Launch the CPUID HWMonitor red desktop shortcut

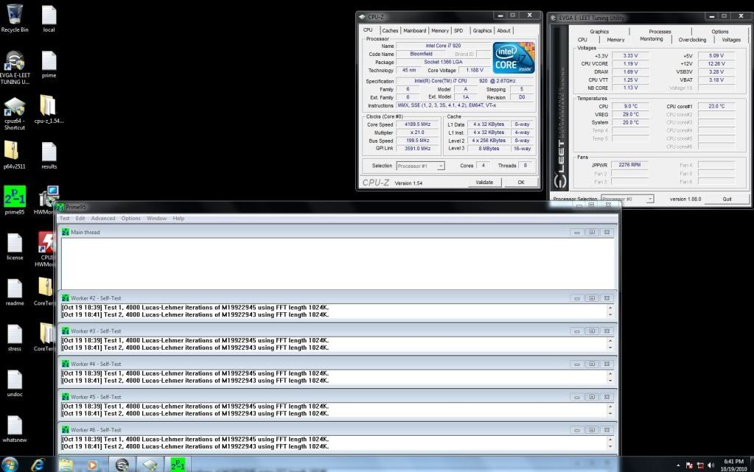(46, 249)
